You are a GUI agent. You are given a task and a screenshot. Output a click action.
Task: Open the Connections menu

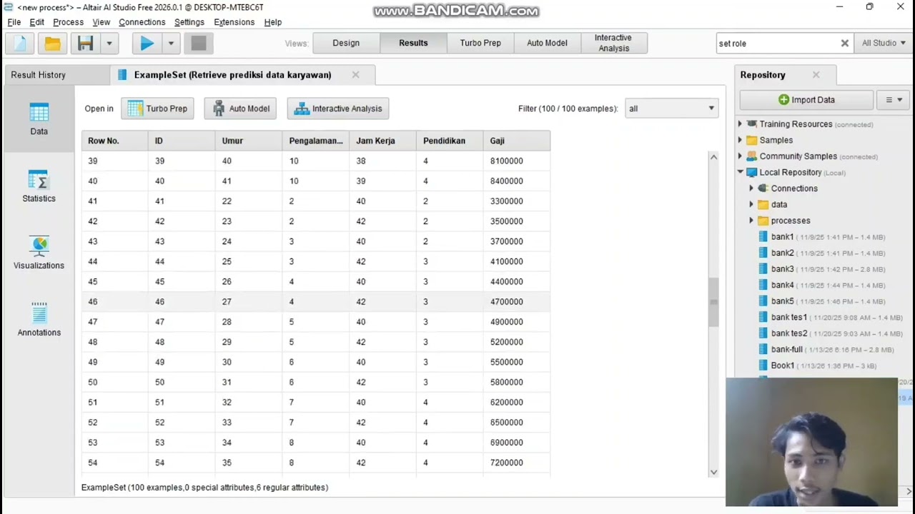coord(142,22)
